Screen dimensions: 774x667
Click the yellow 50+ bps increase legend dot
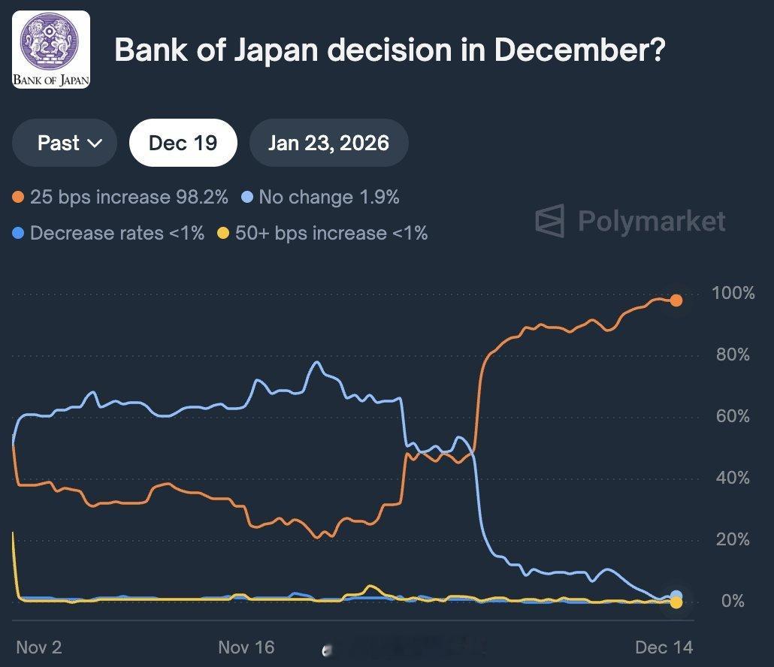pyautogui.click(x=224, y=233)
